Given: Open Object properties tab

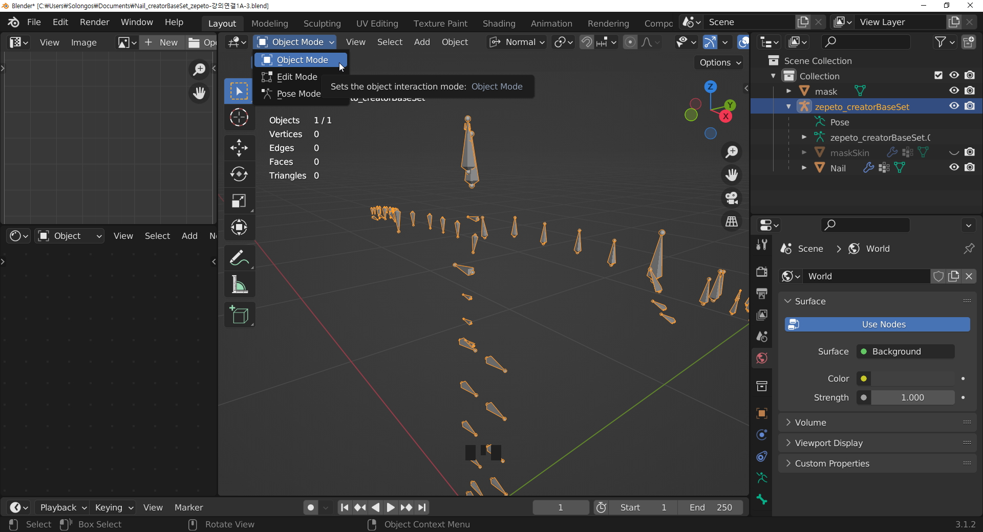Looking at the screenshot, I should tap(762, 413).
